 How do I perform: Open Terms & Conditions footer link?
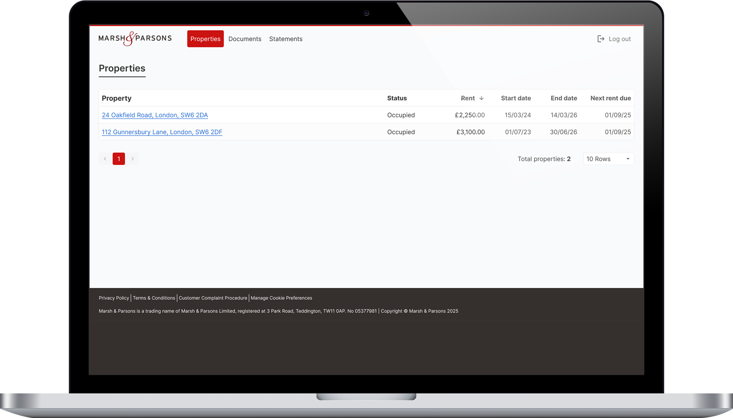point(154,298)
